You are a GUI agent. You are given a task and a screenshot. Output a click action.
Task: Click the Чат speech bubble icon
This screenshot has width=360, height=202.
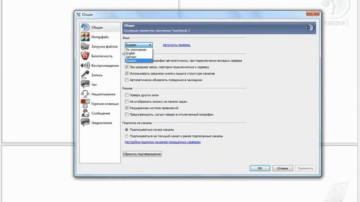85,84
